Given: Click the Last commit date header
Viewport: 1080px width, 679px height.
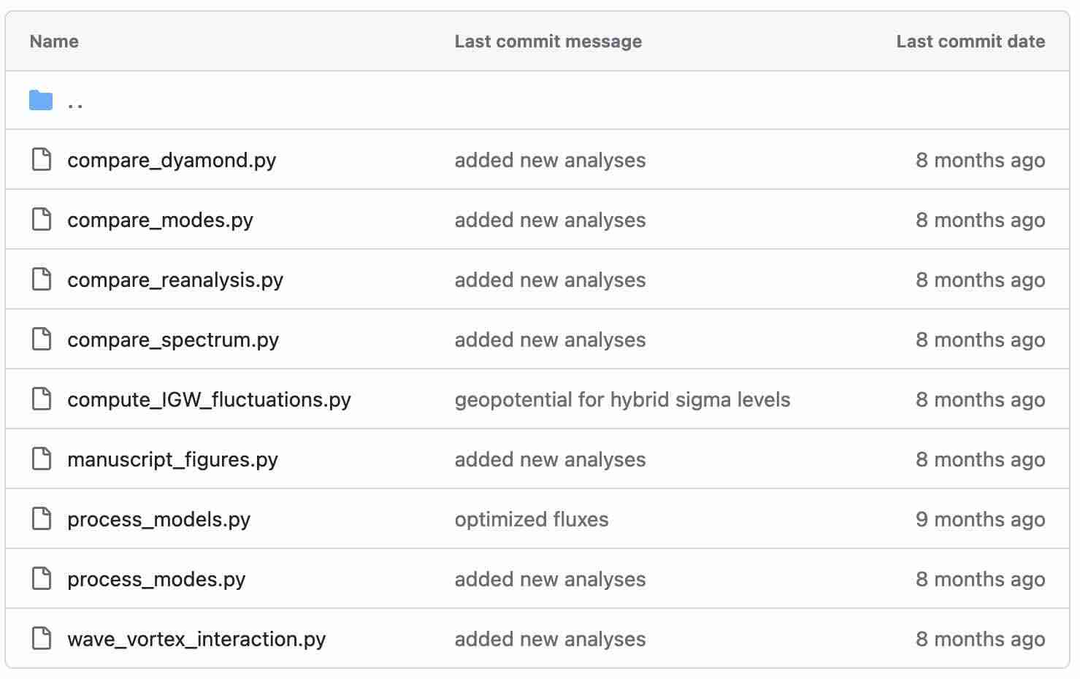Looking at the screenshot, I should 970,42.
